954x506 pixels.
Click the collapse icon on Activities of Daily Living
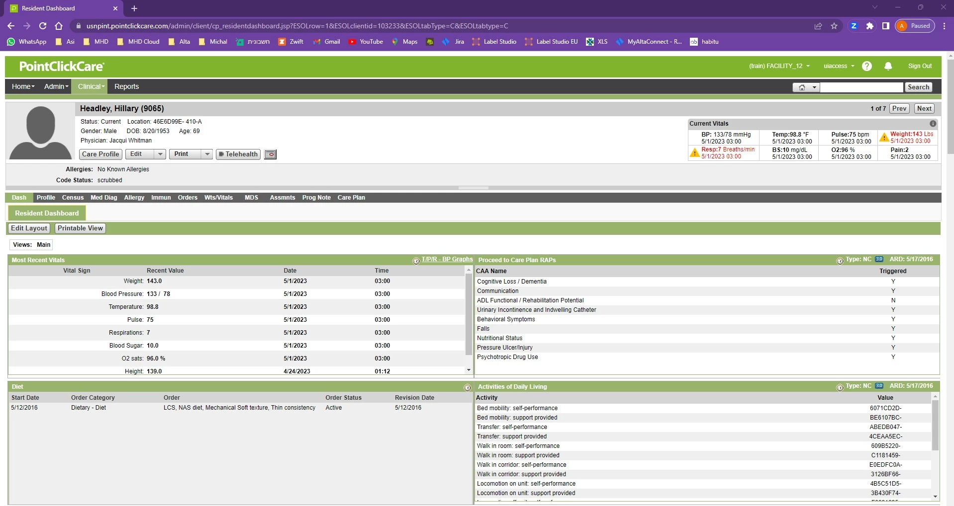pos(840,387)
